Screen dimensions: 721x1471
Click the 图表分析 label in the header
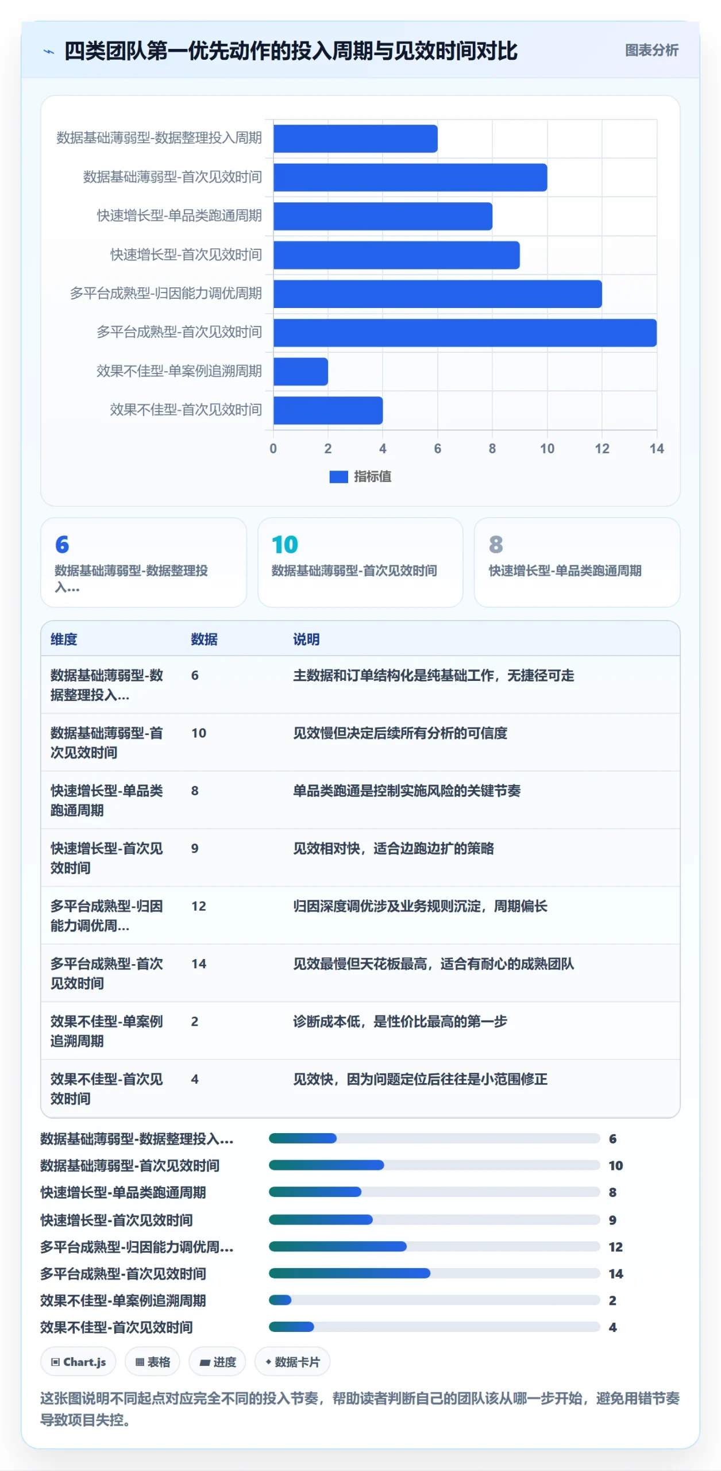click(x=651, y=51)
